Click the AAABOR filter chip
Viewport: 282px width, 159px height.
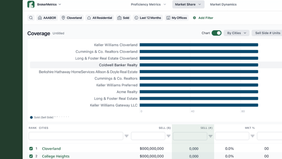[x=47, y=18]
